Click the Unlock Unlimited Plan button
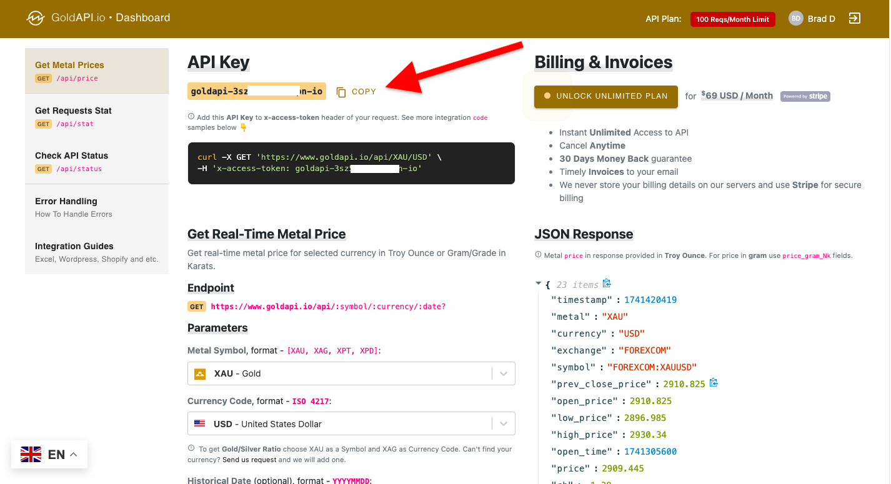Screen dimensions: 891x484 (x=605, y=96)
